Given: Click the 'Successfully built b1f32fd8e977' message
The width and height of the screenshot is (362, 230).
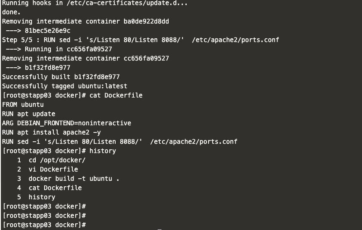Looking at the screenshot, I should tap(61, 77).
